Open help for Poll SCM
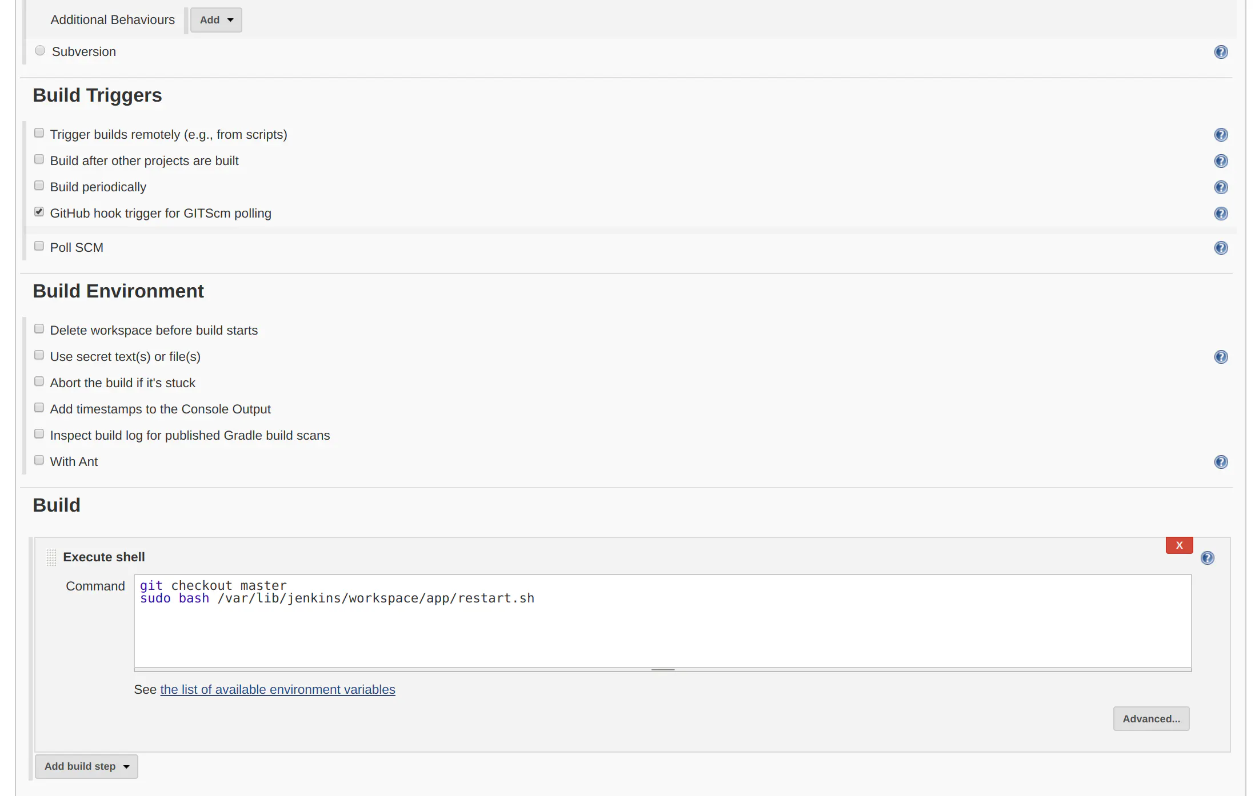The image size is (1255, 796). pos(1221,247)
